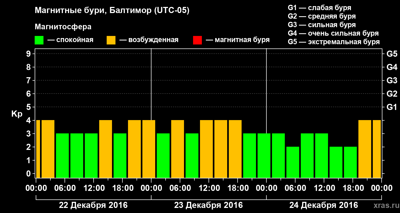This screenshot has height=213, width=400.
Task: Click 'G2 — средняя буря' legend line
Action: tap(322, 16)
